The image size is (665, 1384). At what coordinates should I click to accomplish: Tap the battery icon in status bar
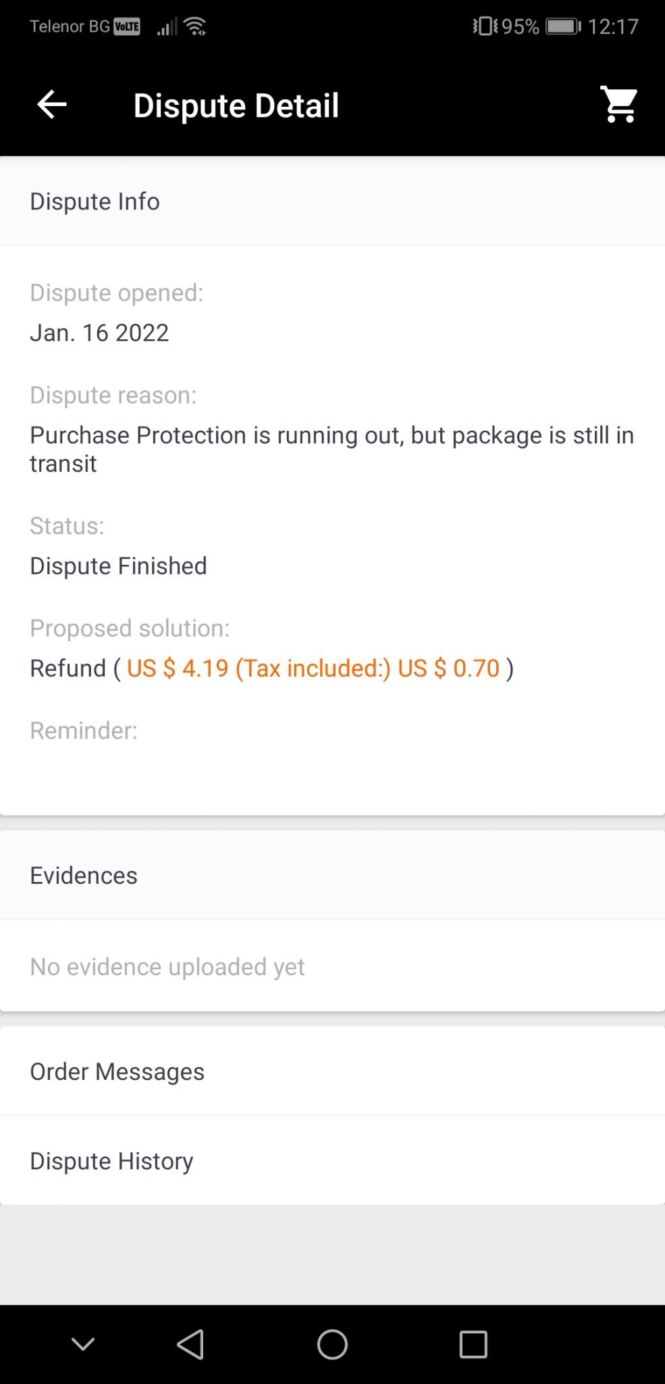[563, 26]
